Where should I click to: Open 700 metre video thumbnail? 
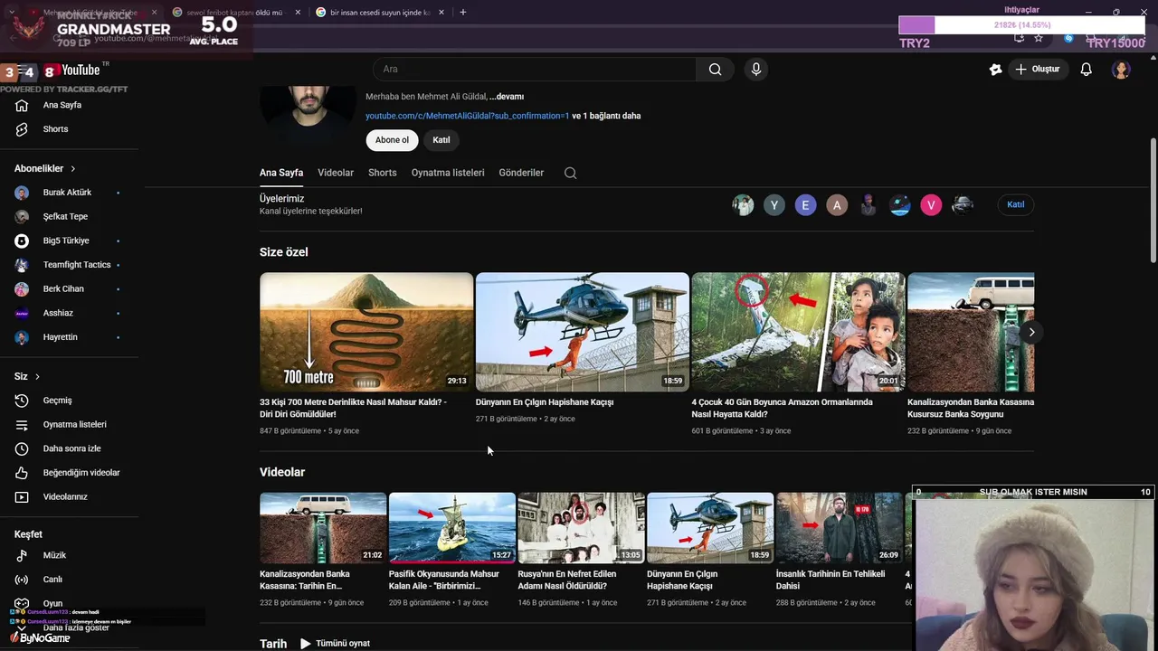coord(366,332)
